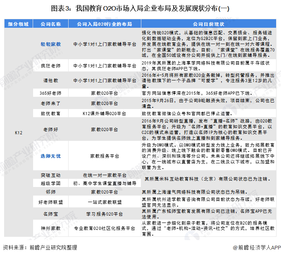Click the '公司入局020行业的布局' column header
The height and width of the screenshot is (256, 281).
105,24
